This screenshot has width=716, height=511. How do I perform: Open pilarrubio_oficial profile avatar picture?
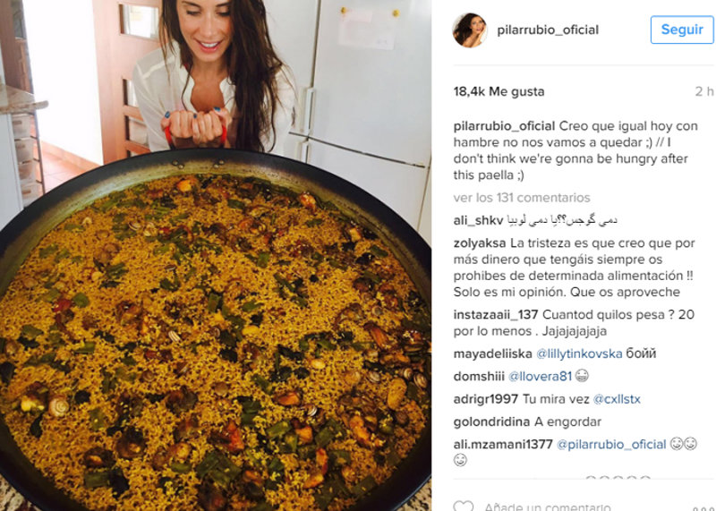(x=469, y=30)
